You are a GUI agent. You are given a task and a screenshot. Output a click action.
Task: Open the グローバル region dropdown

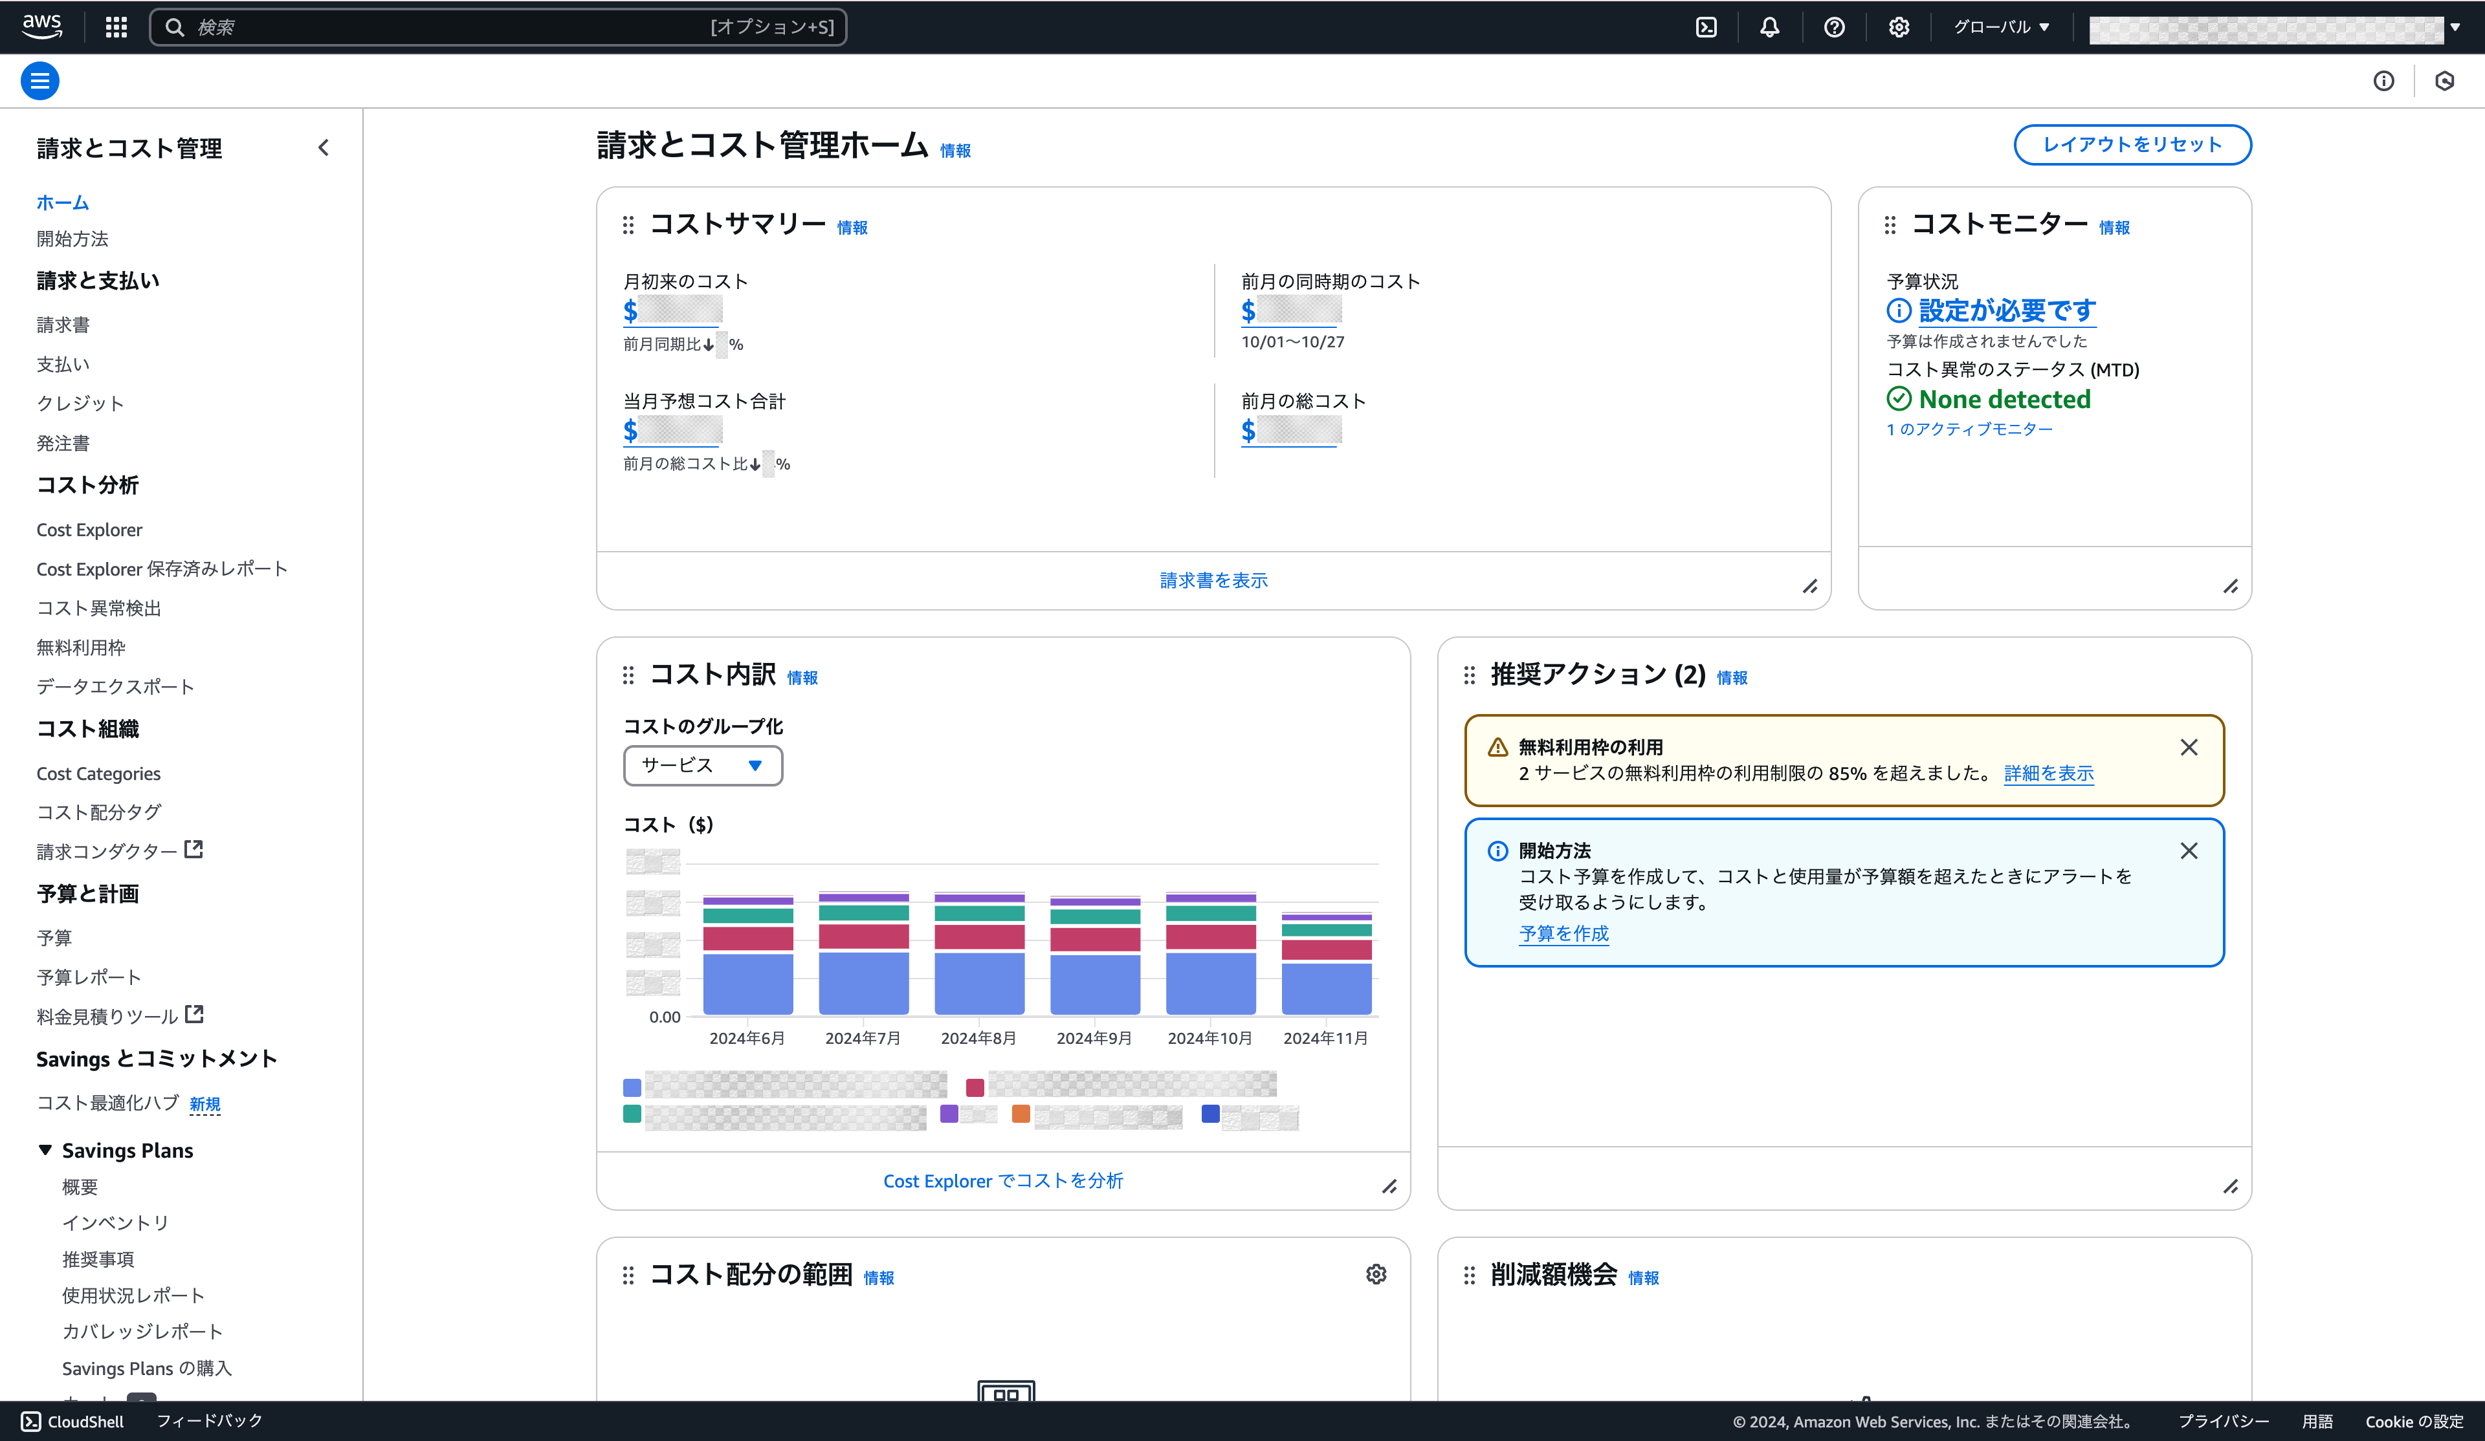pyautogui.click(x=2002, y=27)
